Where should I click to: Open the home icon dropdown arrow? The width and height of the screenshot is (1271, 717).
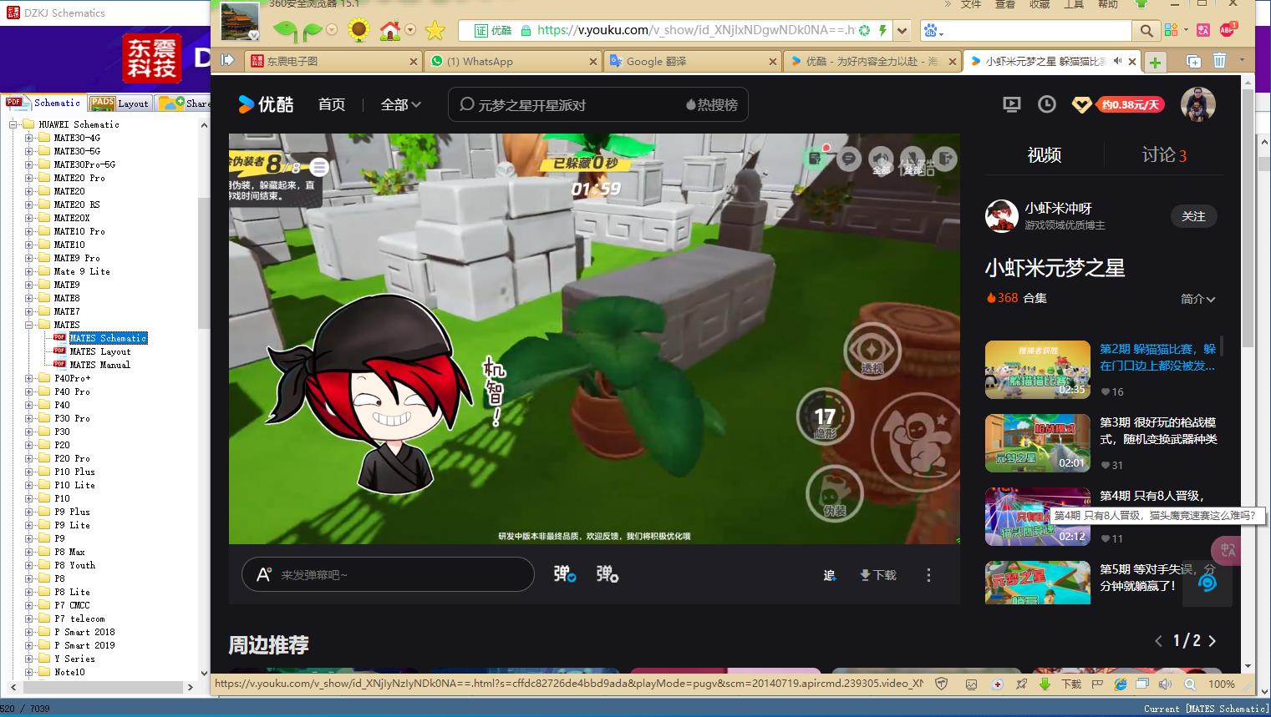[410, 31]
